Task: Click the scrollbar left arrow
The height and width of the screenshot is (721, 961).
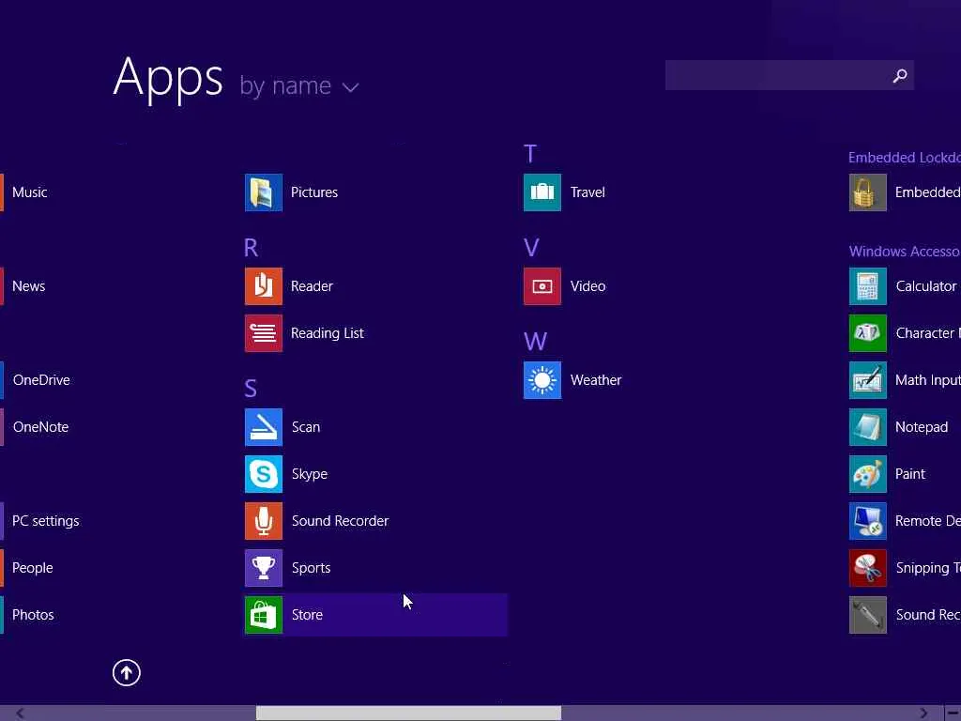Action: [x=20, y=713]
